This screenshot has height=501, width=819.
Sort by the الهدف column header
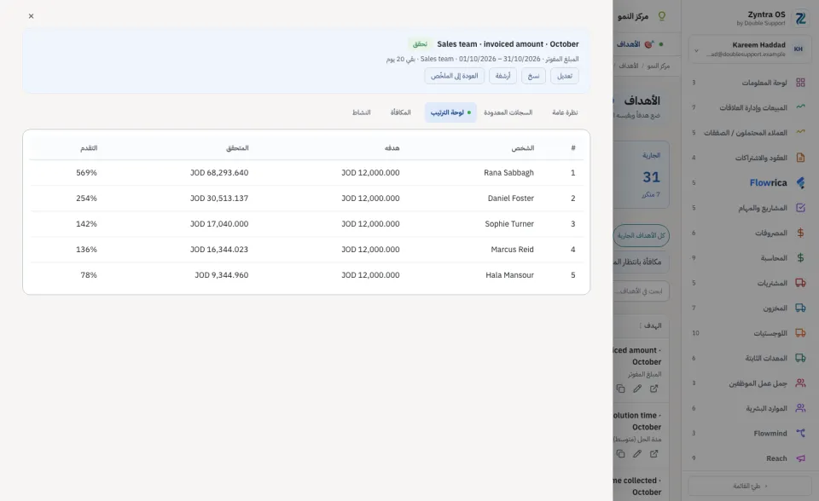[652, 325]
